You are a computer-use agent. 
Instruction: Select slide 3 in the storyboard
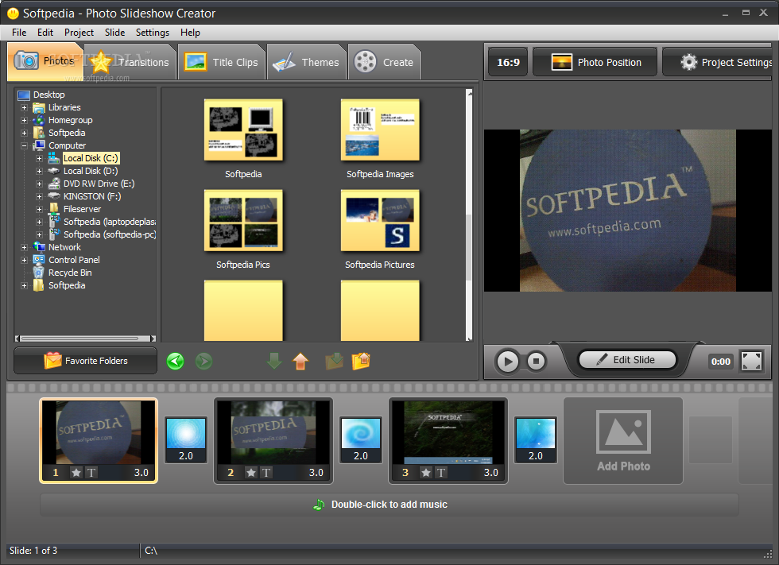(x=448, y=440)
